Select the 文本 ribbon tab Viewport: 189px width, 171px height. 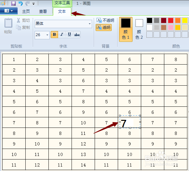click(x=62, y=12)
